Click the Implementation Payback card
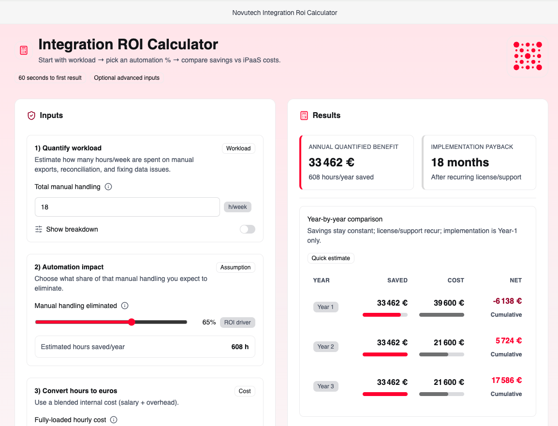This screenshot has height=426, width=558. 479,162
